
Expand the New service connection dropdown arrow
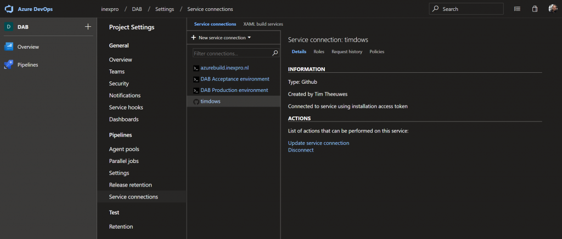pos(249,38)
